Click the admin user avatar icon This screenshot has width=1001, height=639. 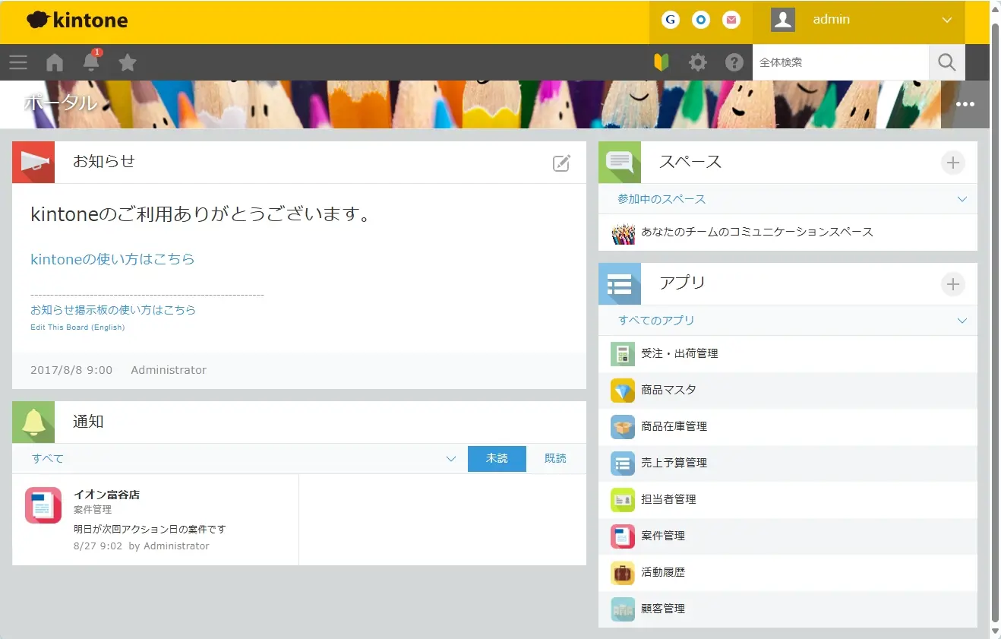783,20
